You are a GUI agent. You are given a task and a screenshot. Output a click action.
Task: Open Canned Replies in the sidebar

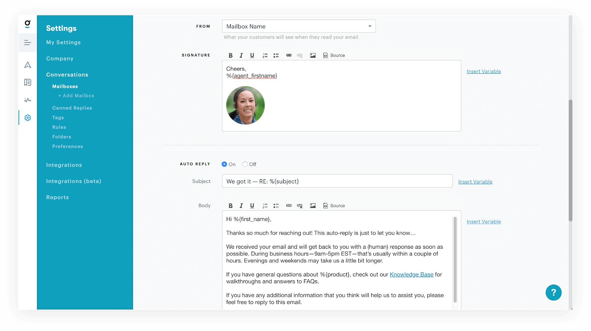click(72, 108)
